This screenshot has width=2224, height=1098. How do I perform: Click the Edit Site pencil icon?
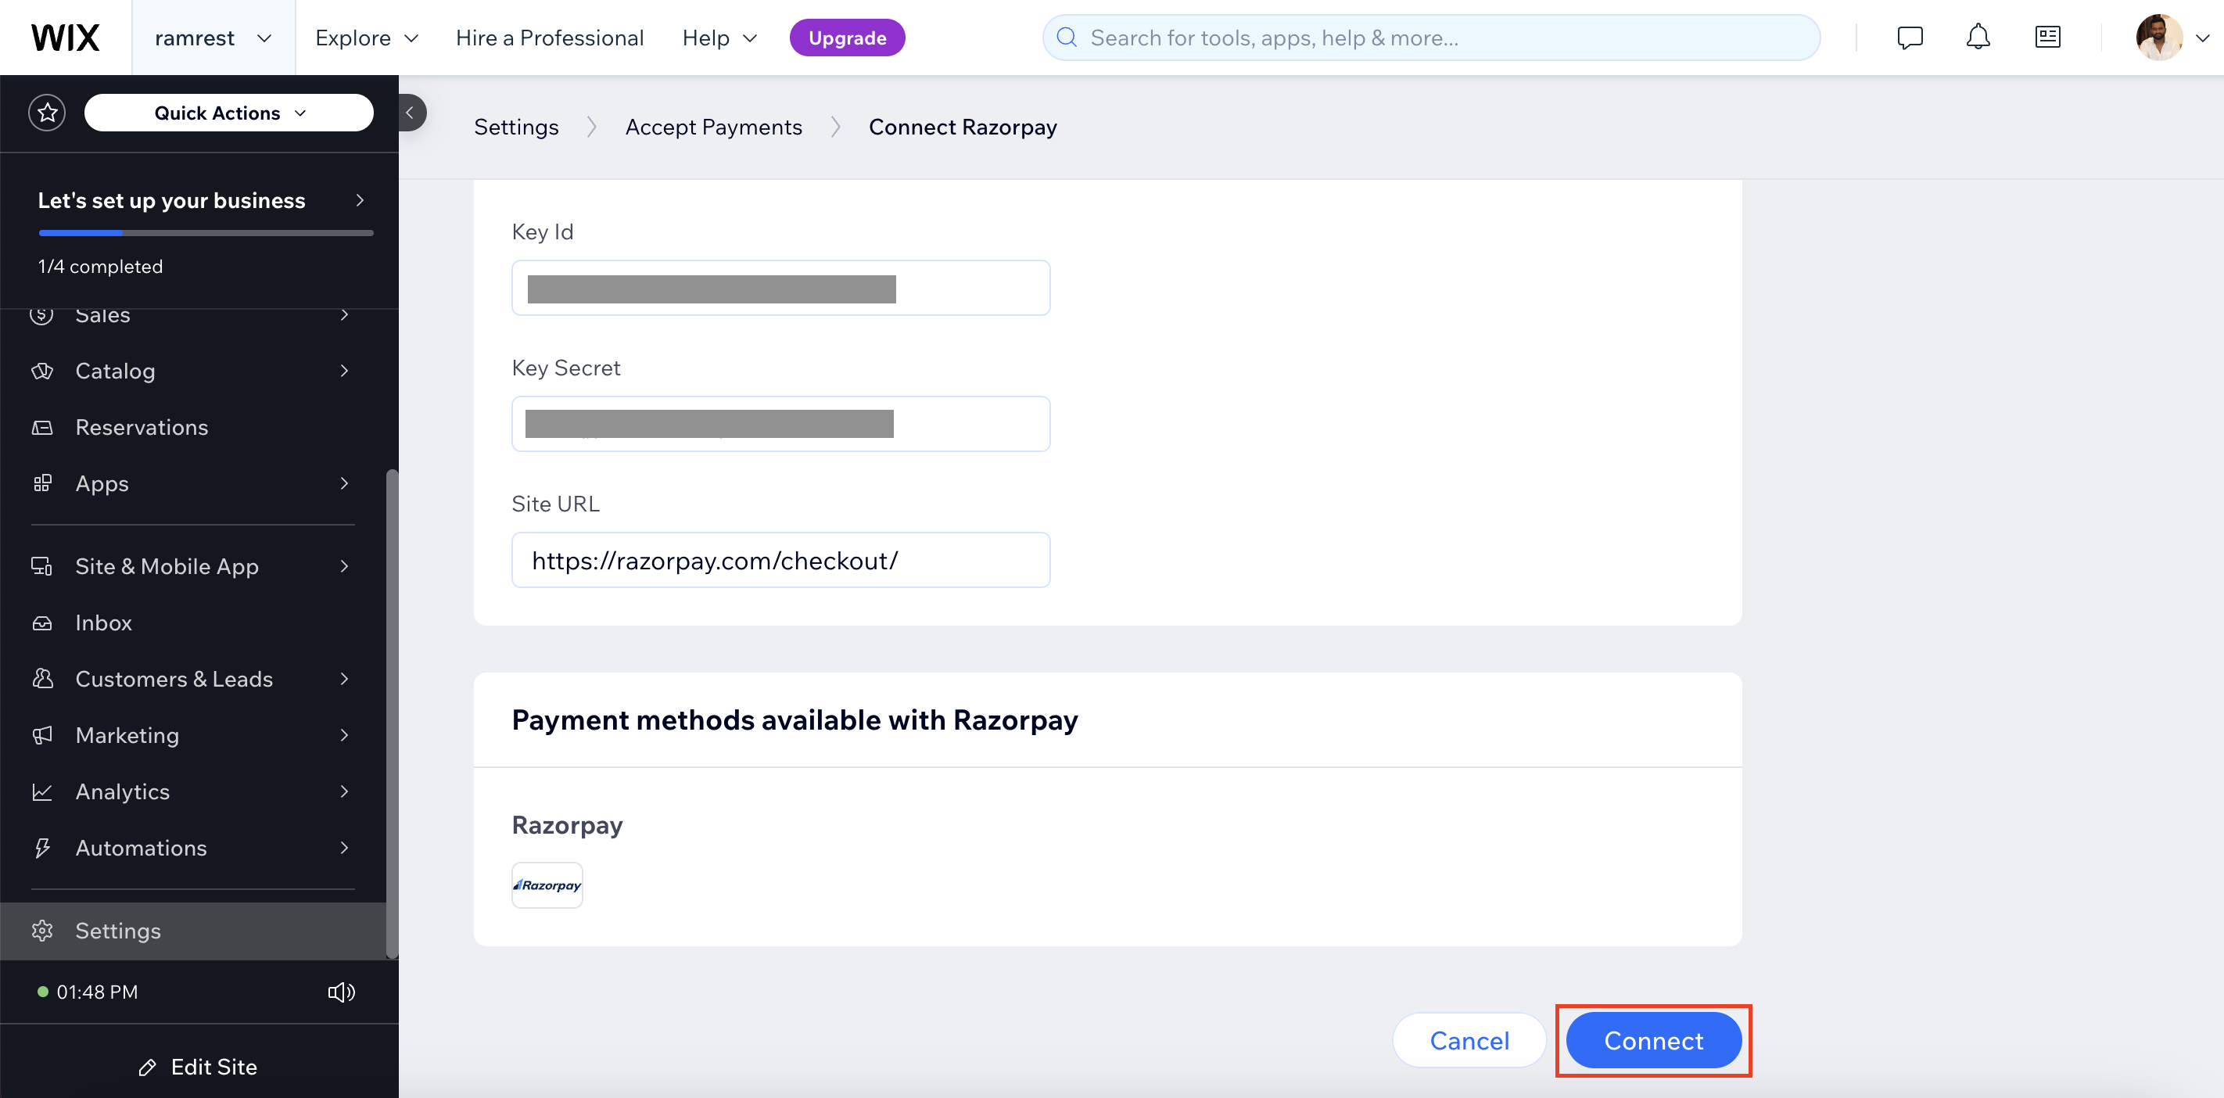tap(148, 1067)
